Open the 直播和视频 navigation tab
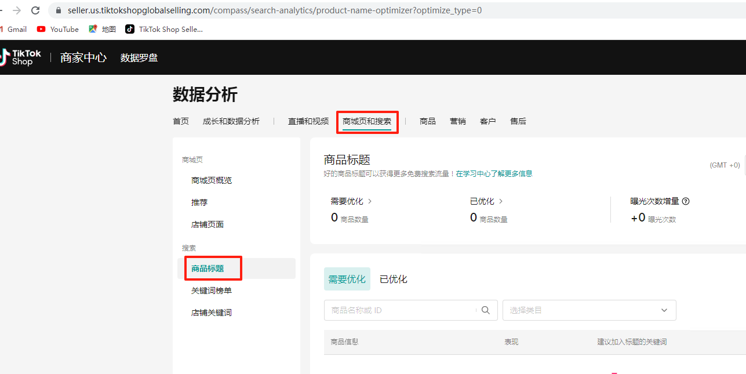The width and height of the screenshot is (746, 374). (x=308, y=121)
